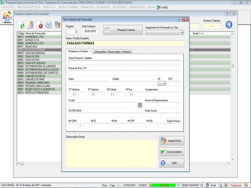Switch to Informações / Observações / Histórico tab
The image size is (251, 188).
point(113,51)
